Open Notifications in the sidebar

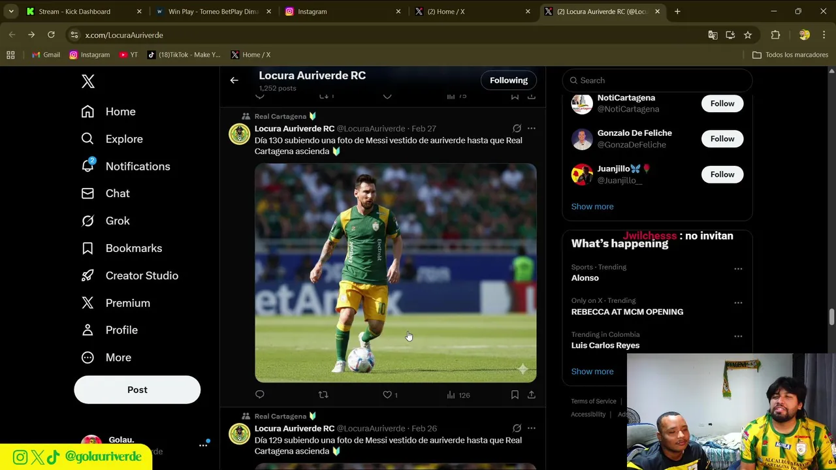(125, 166)
